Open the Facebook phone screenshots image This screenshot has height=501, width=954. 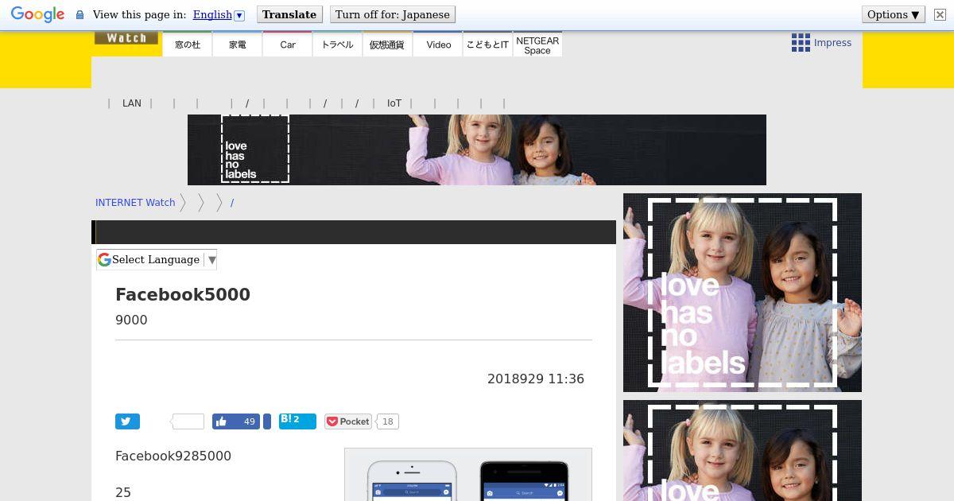pos(468,475)
